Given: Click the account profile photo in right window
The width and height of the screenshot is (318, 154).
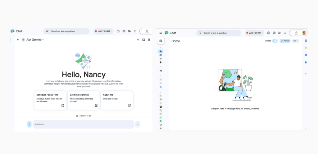Looking at the screenshot, I should click(x=304, y=33).
